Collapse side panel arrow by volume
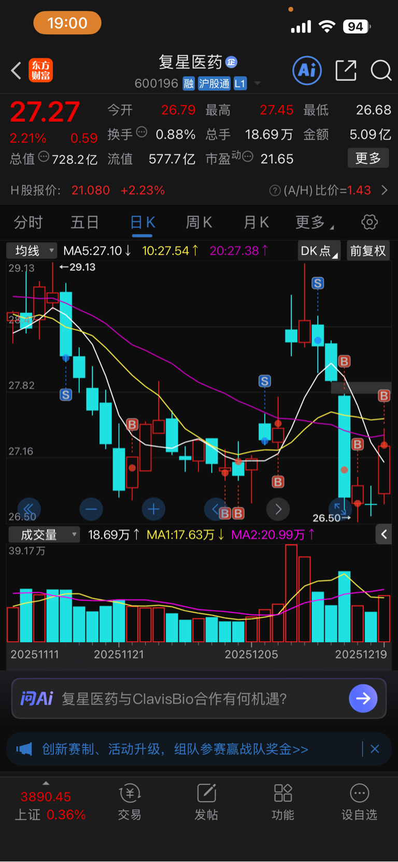 pyautogui.click(x=384, y=534)
